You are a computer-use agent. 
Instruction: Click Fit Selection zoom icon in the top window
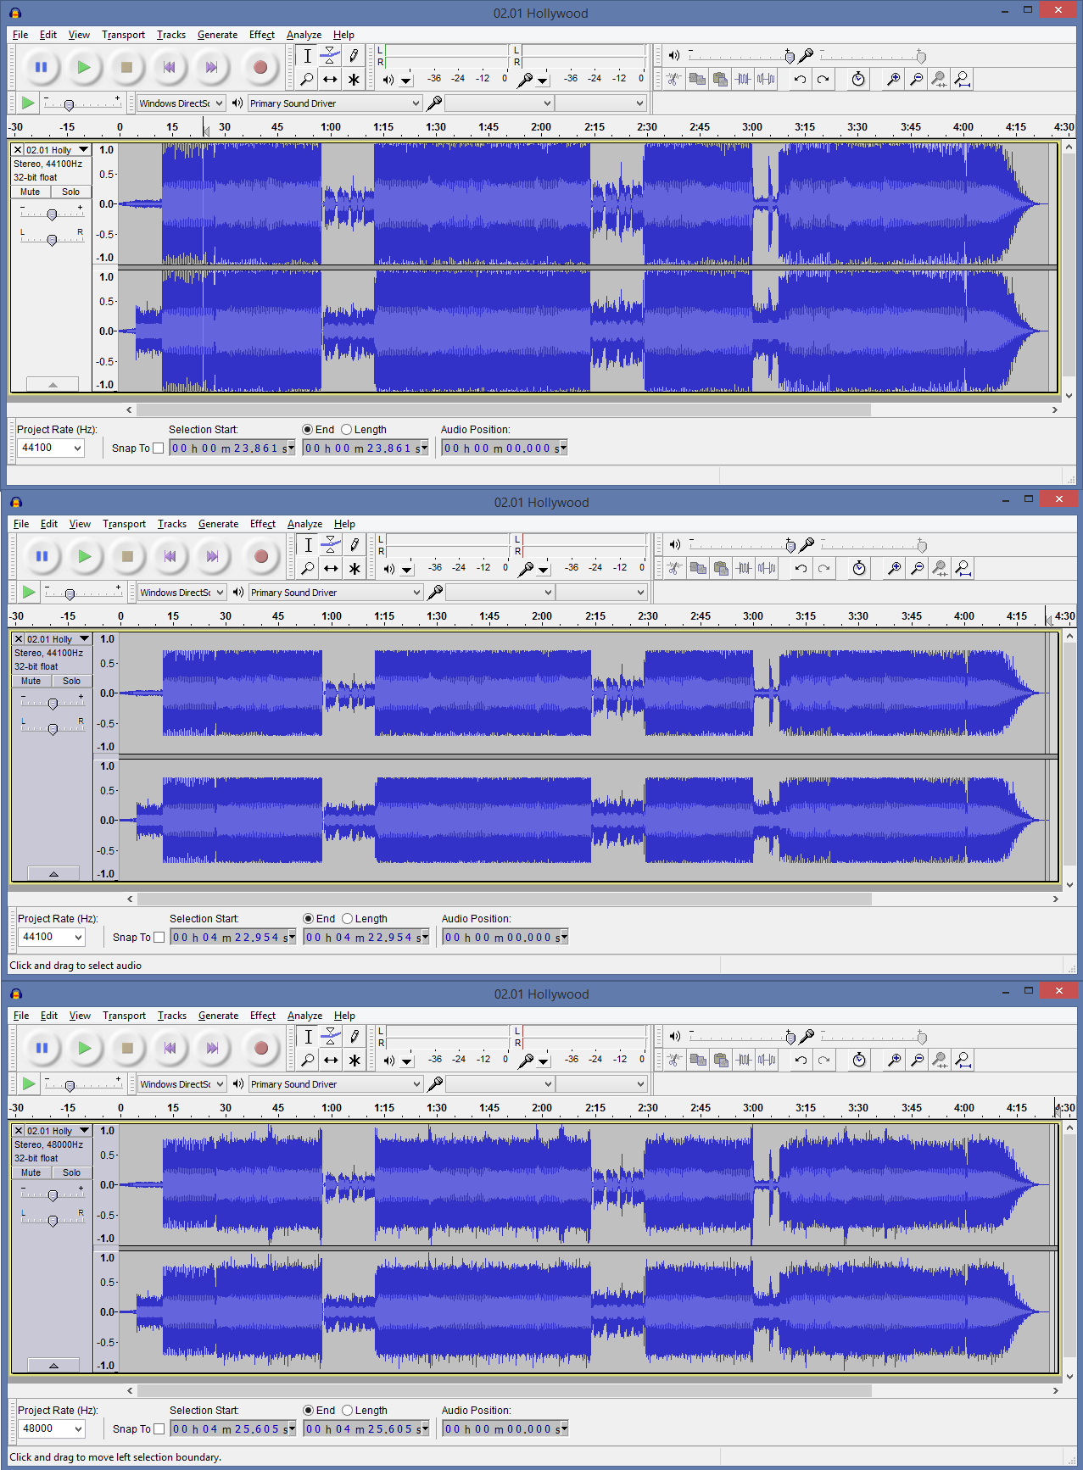click(x=939, y=79)
